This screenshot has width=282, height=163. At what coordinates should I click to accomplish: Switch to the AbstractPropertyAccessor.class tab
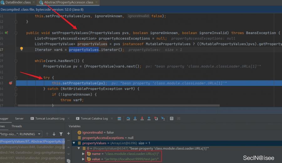click(69, 2)
